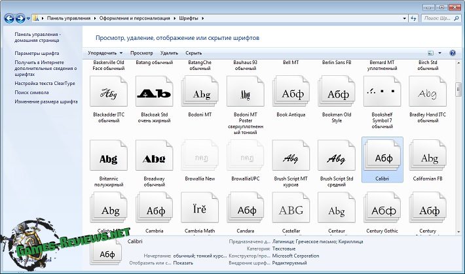The width and height of the screenshot is (465, 274).
Task: Open the Упорядочить dropdown menu
Action: (x=105, y=53)
